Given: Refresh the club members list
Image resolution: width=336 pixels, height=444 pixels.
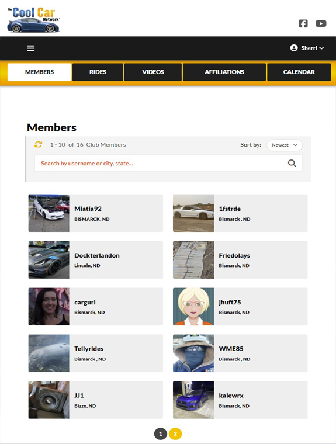Looking at the screenshot, I should 38,144.
